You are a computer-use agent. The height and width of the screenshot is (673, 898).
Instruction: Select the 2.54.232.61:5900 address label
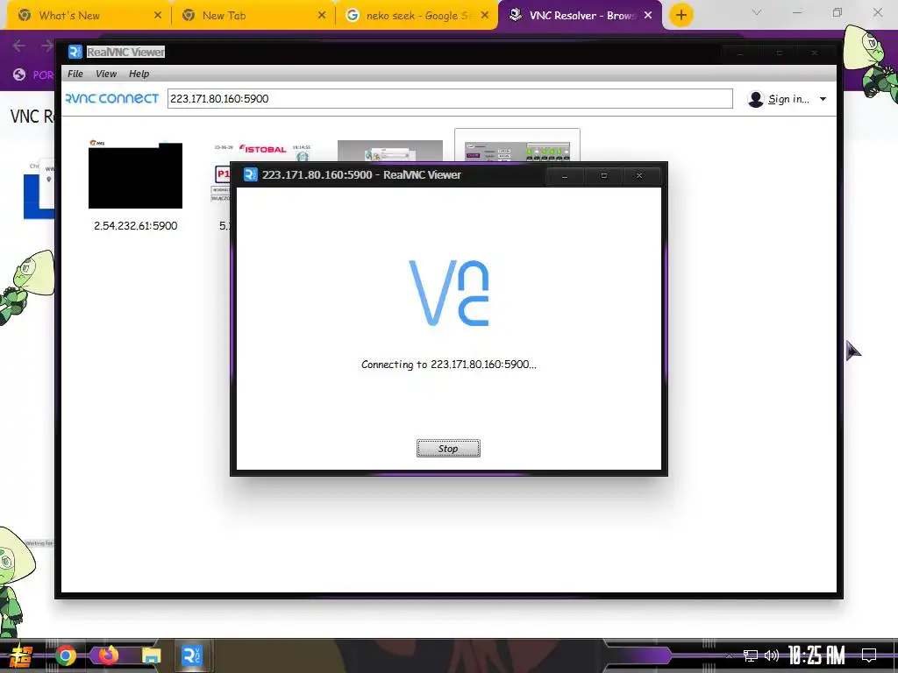pyautogui.click(x=135, y=225)
